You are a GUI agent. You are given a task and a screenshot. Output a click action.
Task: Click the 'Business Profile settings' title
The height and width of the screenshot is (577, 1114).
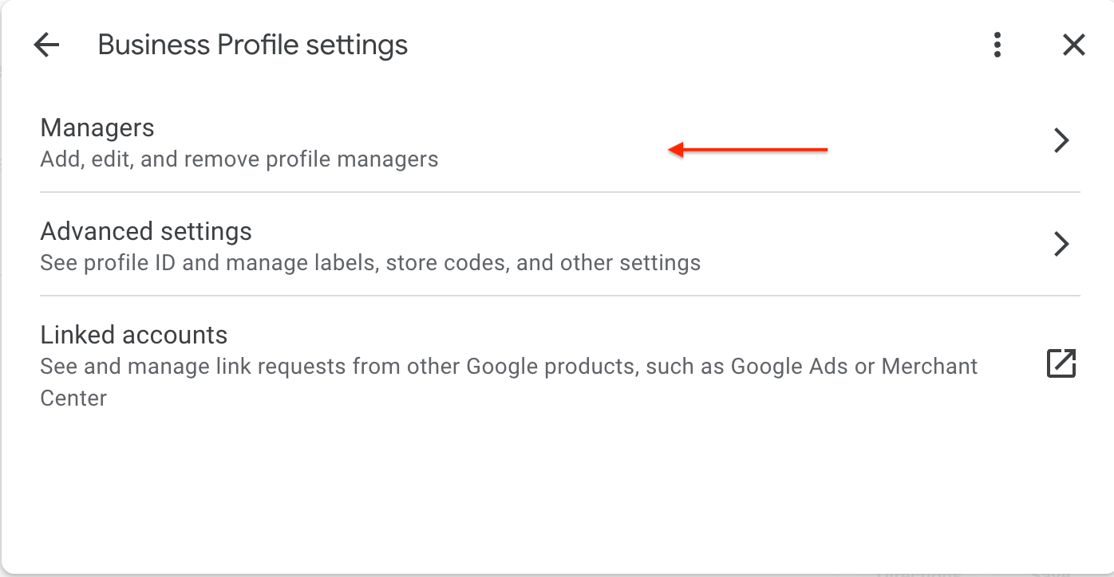[x=252, y=45]
